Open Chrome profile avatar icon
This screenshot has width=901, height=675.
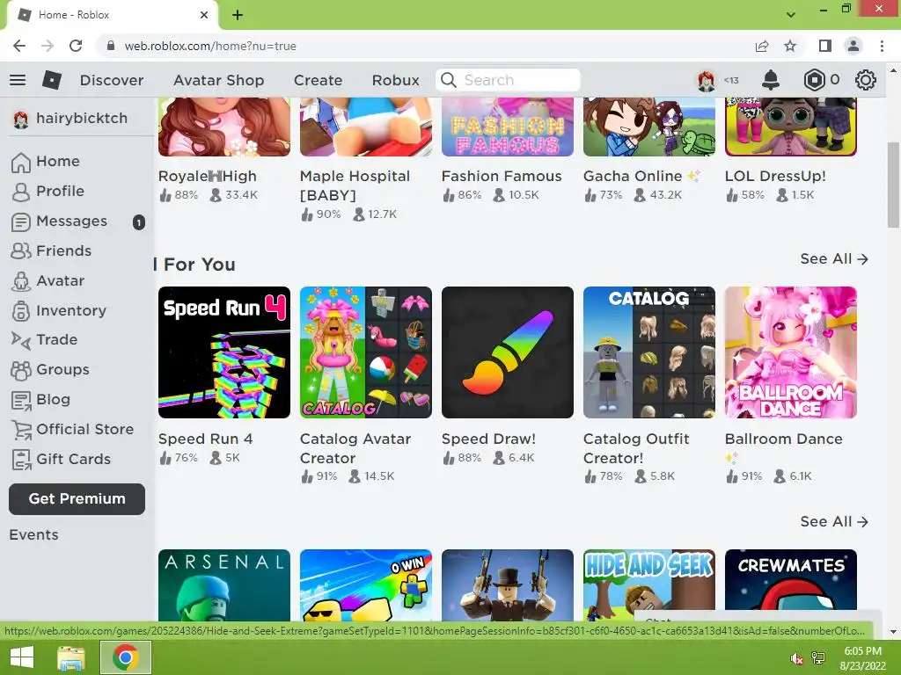853,46
